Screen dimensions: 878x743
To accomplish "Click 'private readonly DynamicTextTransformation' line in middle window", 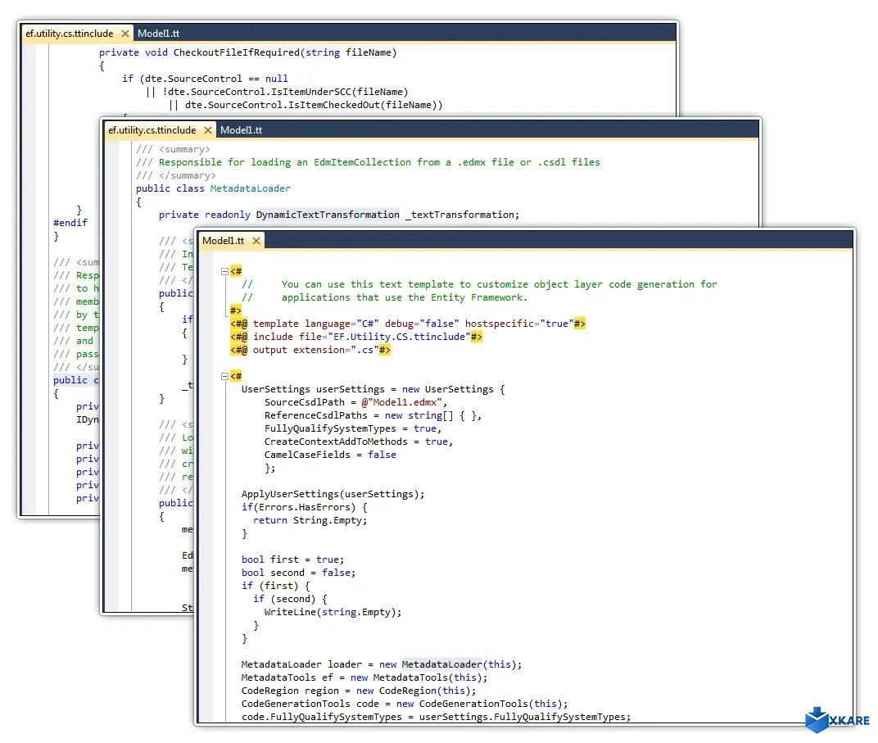I will [x=339, y=215].
